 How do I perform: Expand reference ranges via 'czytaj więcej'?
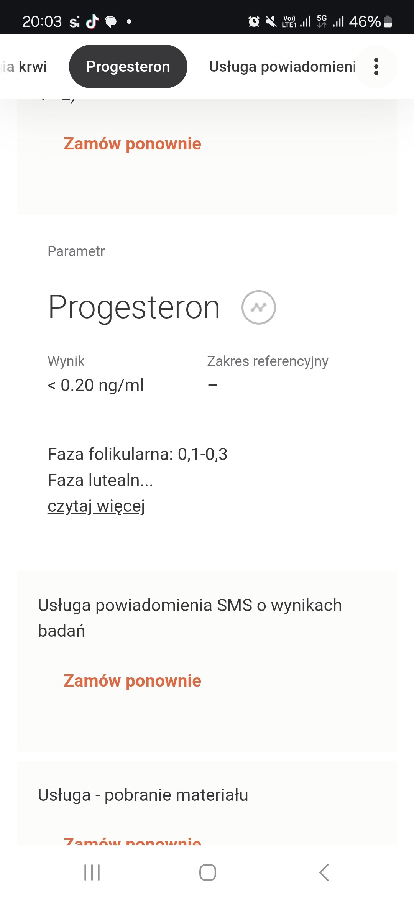(96, 506)
